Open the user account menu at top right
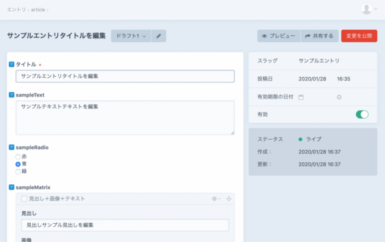The height and width of the screenshot is (242, 385). pos(369,9)
